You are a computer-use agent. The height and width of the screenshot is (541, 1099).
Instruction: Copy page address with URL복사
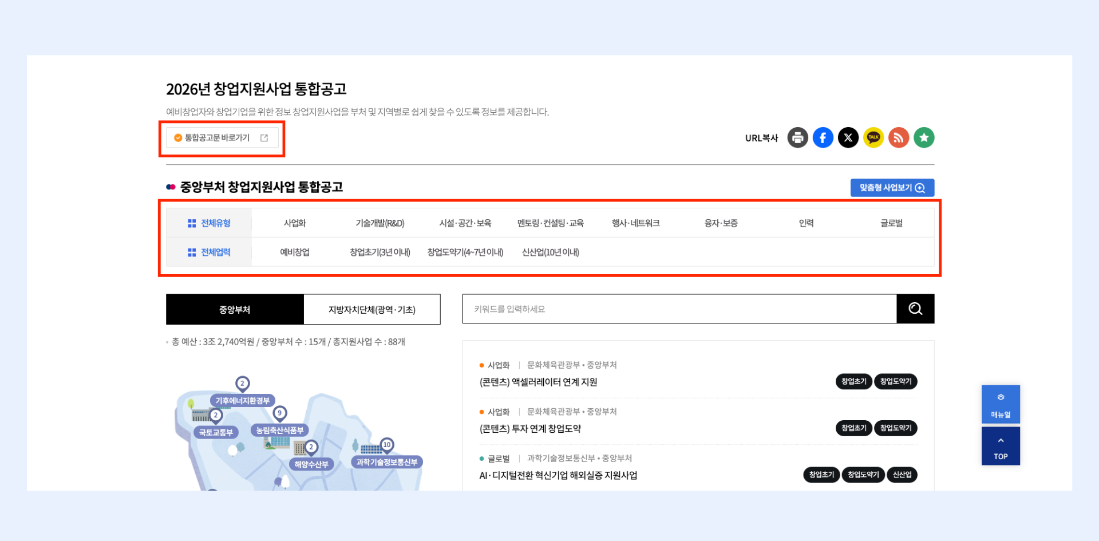pos(761,138)
